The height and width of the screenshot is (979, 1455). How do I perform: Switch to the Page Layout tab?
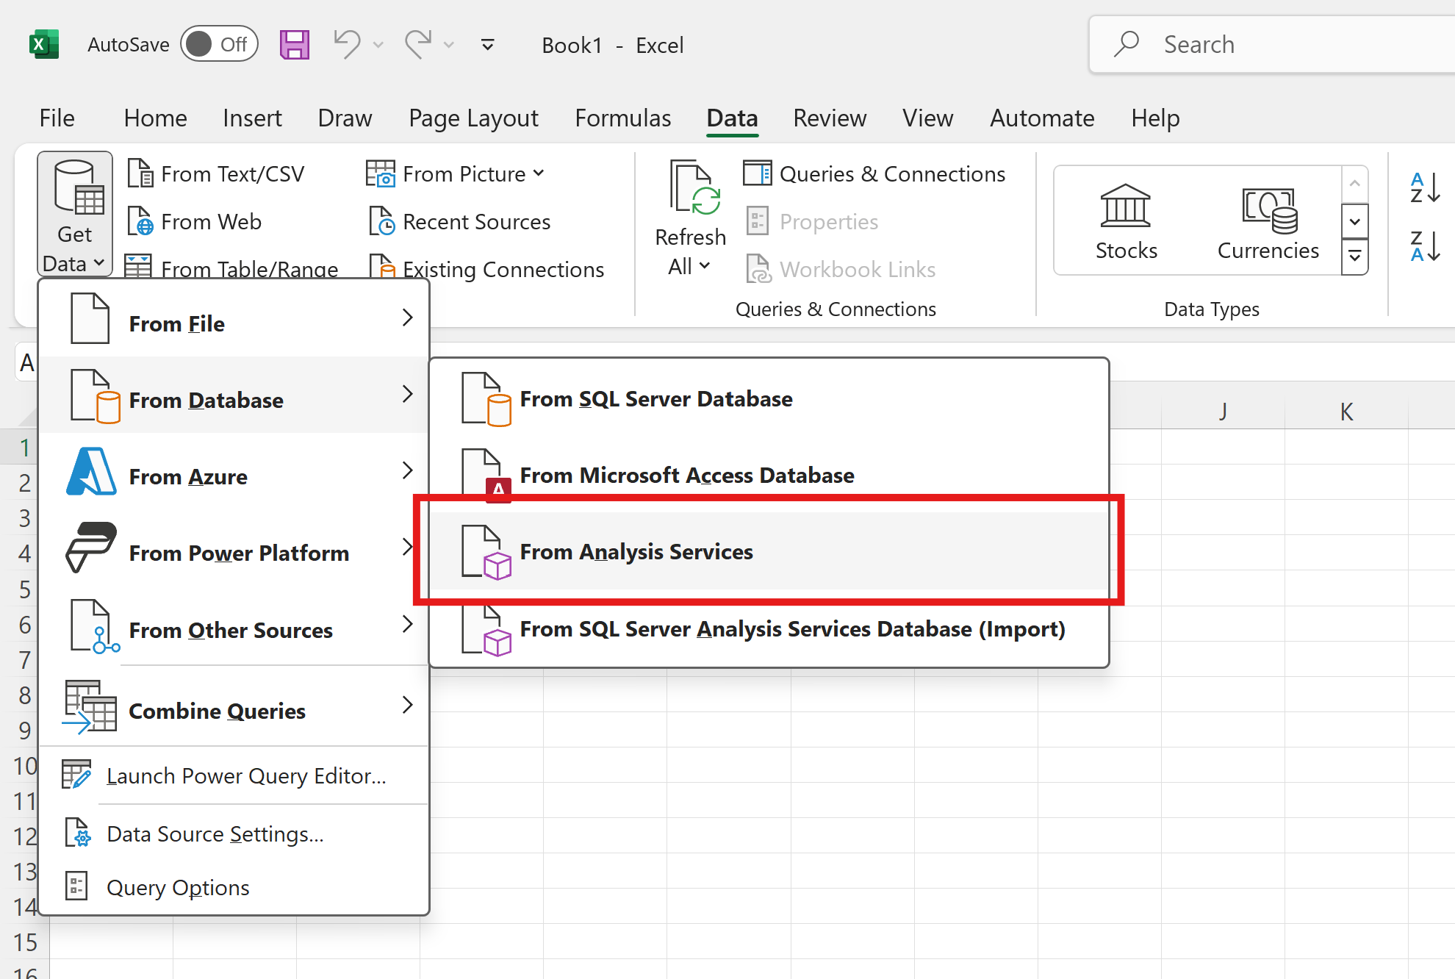pyautogui.click(x=473, y=118)
